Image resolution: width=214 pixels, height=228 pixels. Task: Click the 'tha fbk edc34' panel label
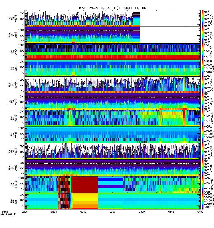(14, 52)
